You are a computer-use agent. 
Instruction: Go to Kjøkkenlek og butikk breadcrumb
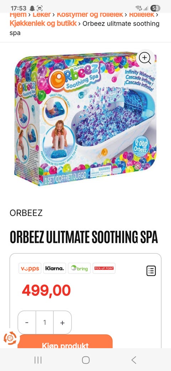pos(43,24)
